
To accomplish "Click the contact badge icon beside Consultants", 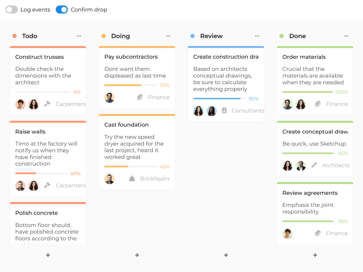I will coord(224,111).
